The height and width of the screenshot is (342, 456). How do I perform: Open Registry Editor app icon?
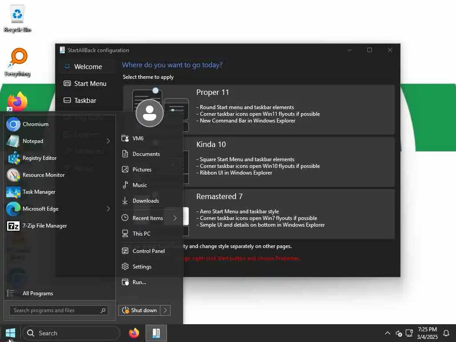[13, 158]
